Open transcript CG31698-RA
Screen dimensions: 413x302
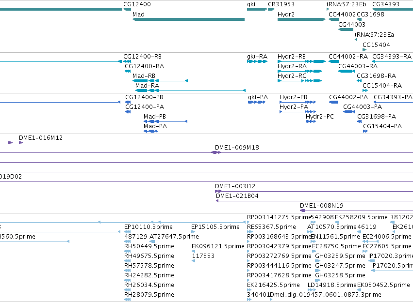(x=359, y=81)
